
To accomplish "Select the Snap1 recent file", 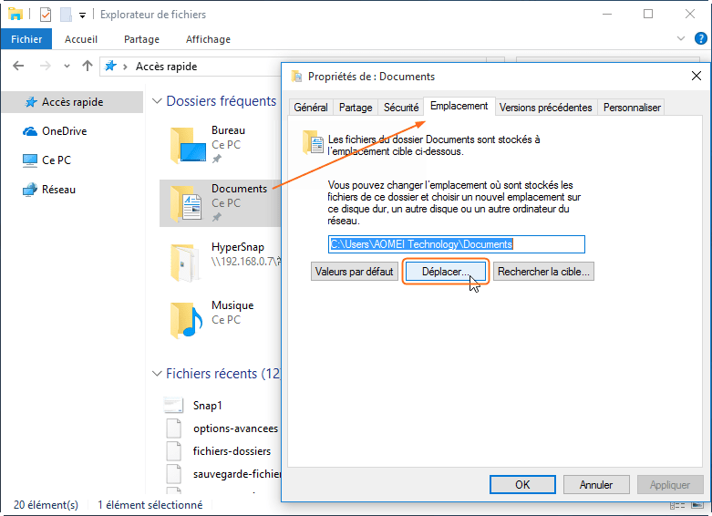I will coord(207,405).
